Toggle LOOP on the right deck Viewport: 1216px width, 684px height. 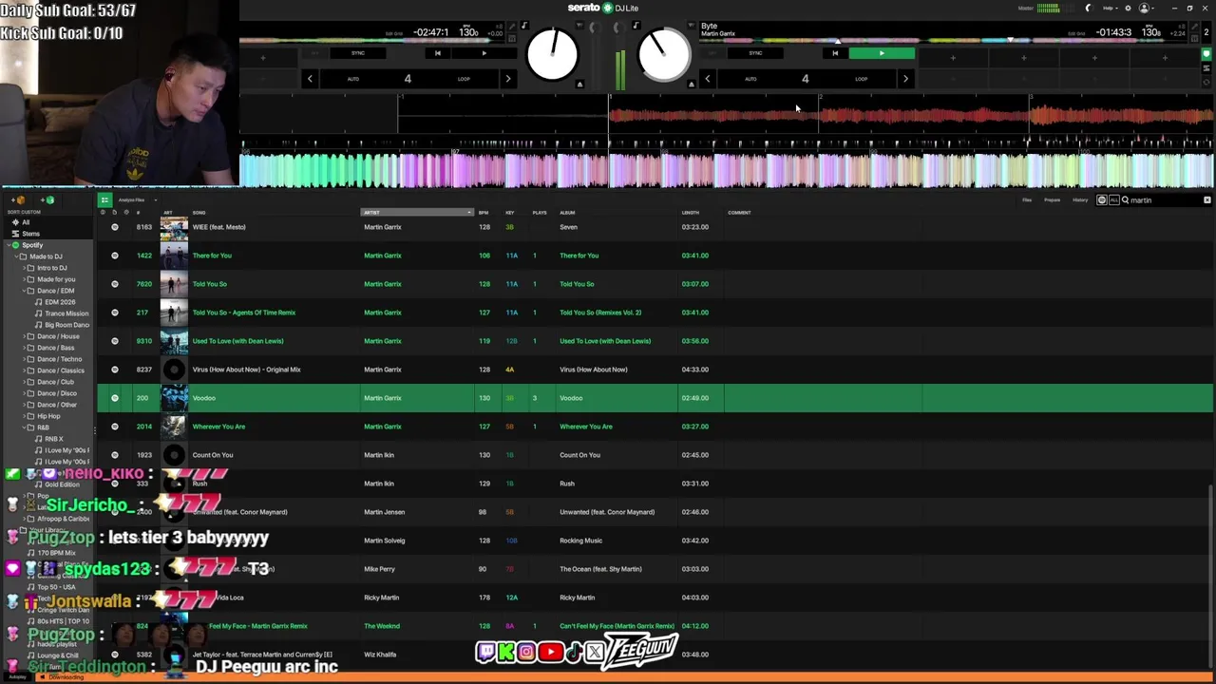tap(861, 79)
